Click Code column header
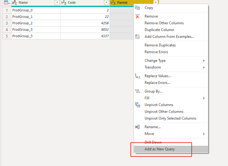This screenshot has height=166, width=228. (x=85, y=3)
